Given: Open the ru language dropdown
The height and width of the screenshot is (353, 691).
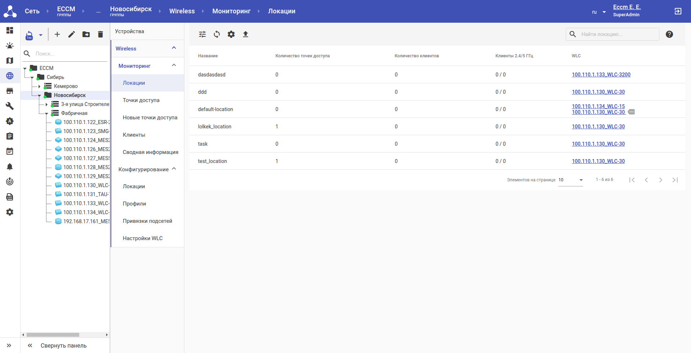Looking at the screenshot, I should pos(598,12).
